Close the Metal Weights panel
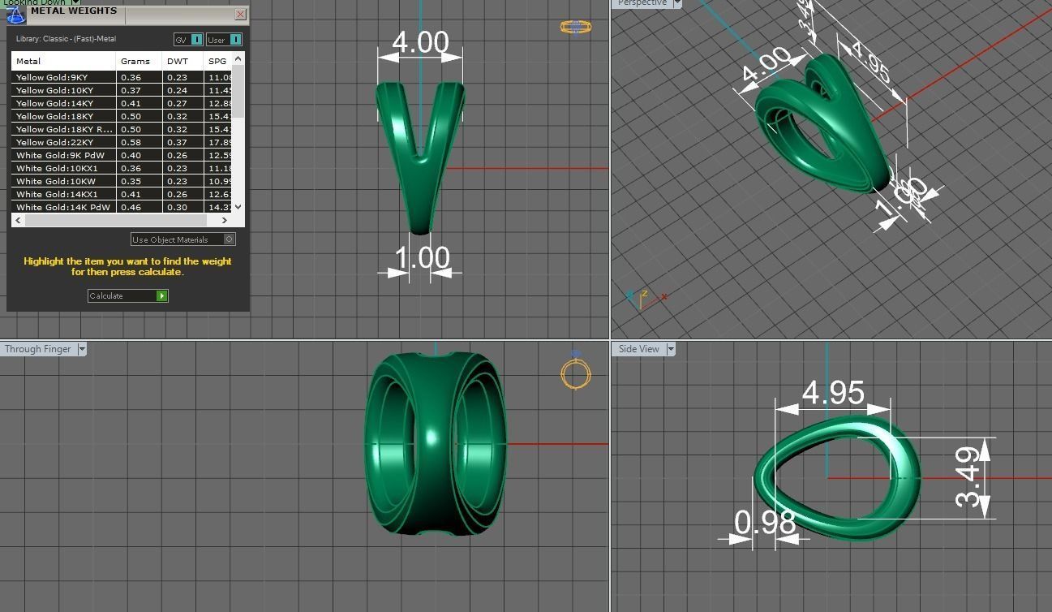 pos(241,14)
